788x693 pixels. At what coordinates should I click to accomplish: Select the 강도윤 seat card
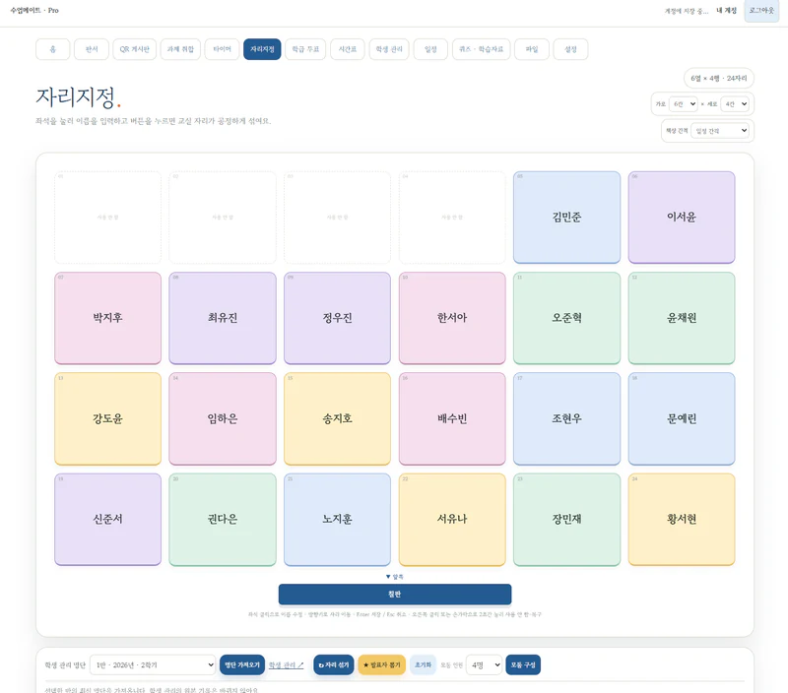click(108, 418)
